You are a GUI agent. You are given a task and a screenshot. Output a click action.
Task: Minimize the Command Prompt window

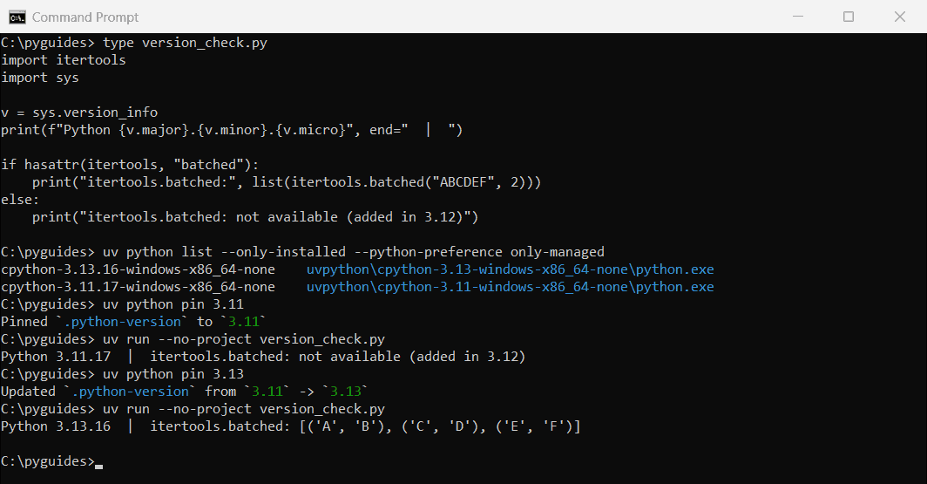797,17
